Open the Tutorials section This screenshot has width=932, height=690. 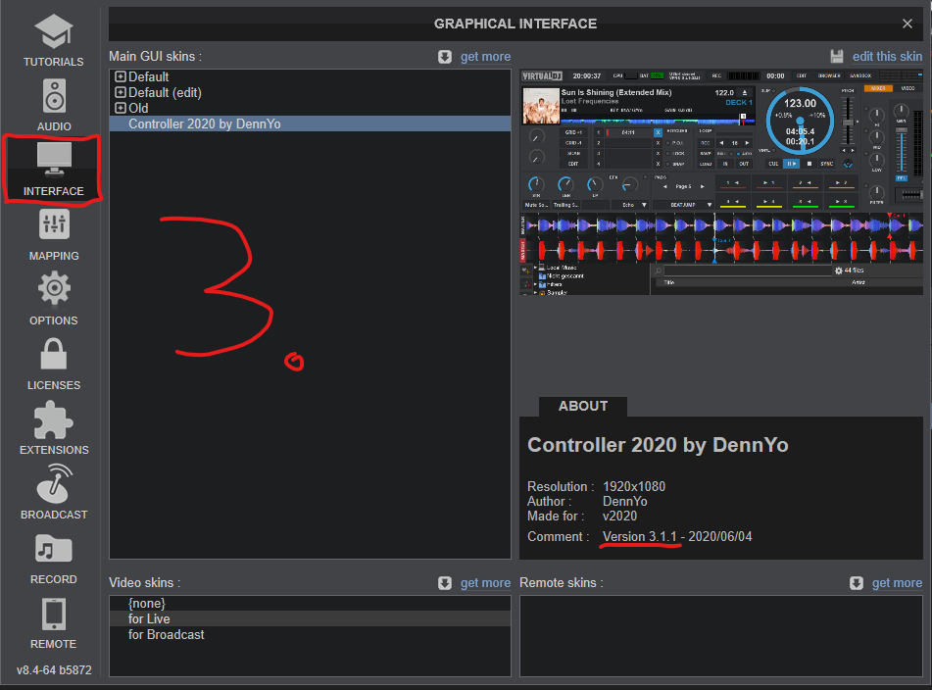(54, 40)
